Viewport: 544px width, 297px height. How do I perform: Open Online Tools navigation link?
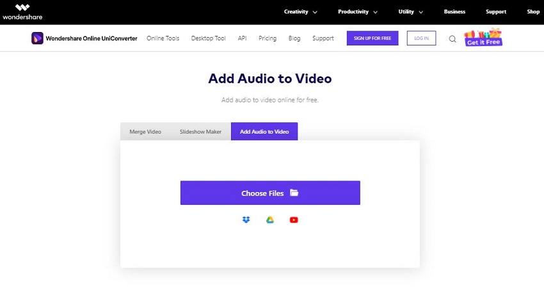[x=163, y=38]
